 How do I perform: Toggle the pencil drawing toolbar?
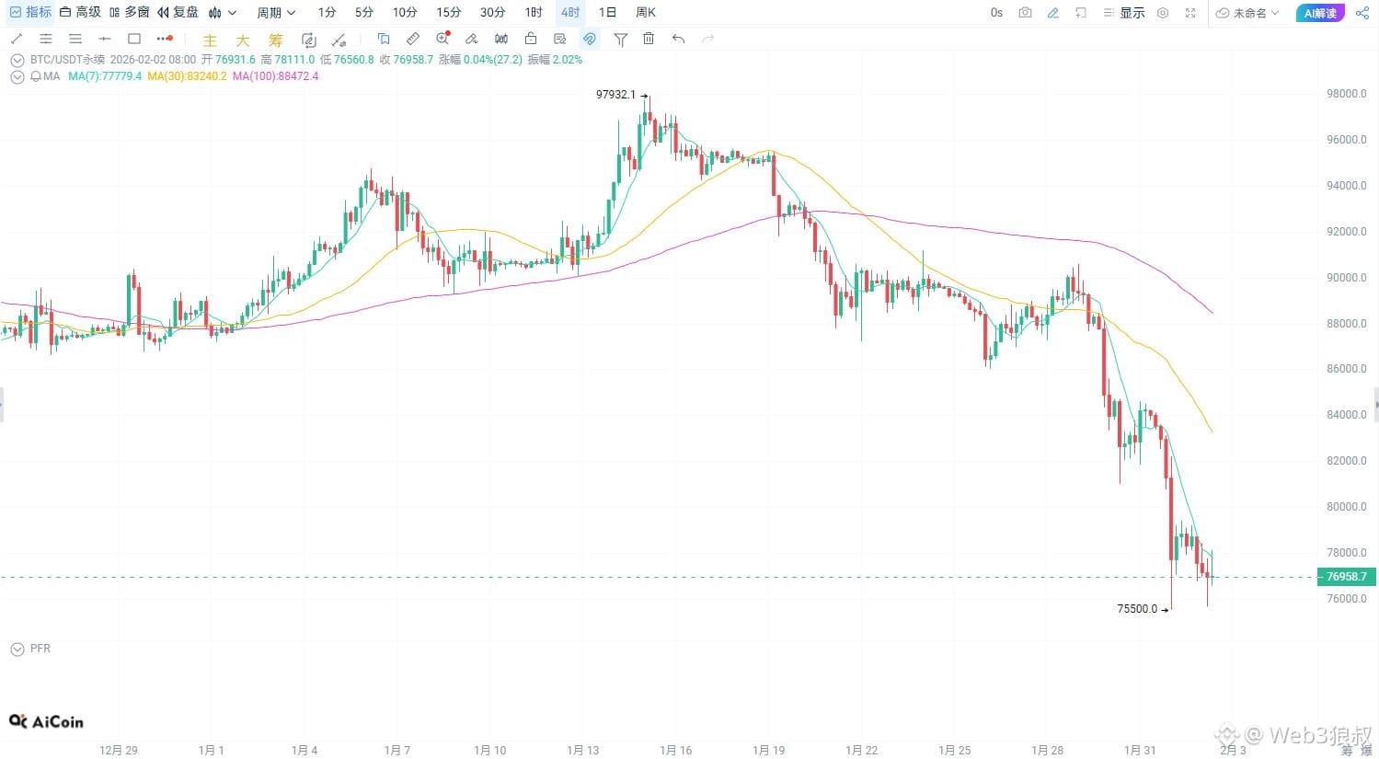1053,13
